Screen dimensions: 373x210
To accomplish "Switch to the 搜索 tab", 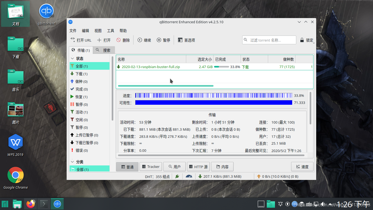I will 104,50.
